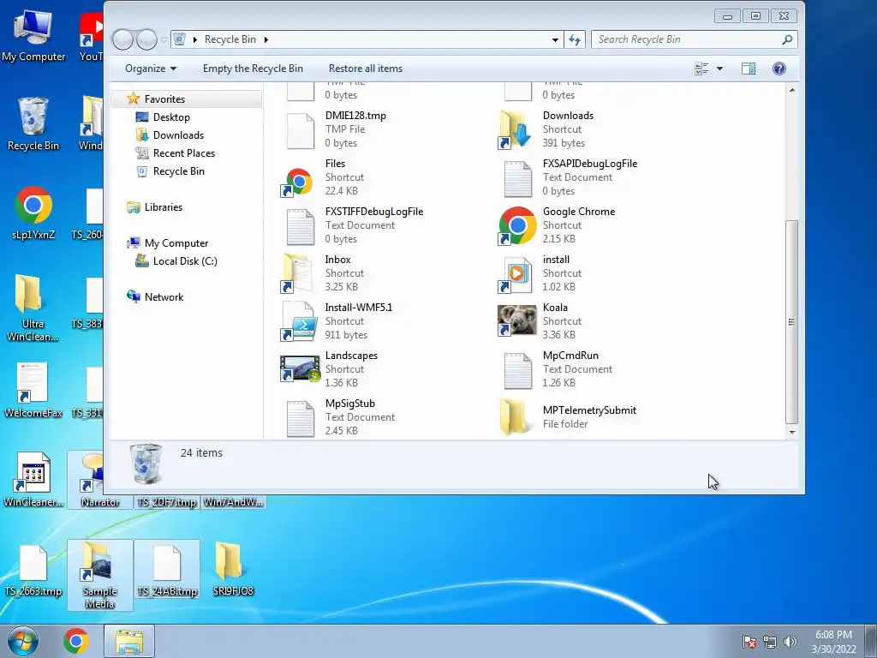Select the My Computer desktop icon

pyautogui.click(x=33, y=34)
